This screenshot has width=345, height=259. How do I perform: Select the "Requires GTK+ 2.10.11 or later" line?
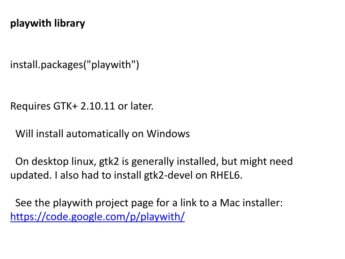[x=82, y=106]
